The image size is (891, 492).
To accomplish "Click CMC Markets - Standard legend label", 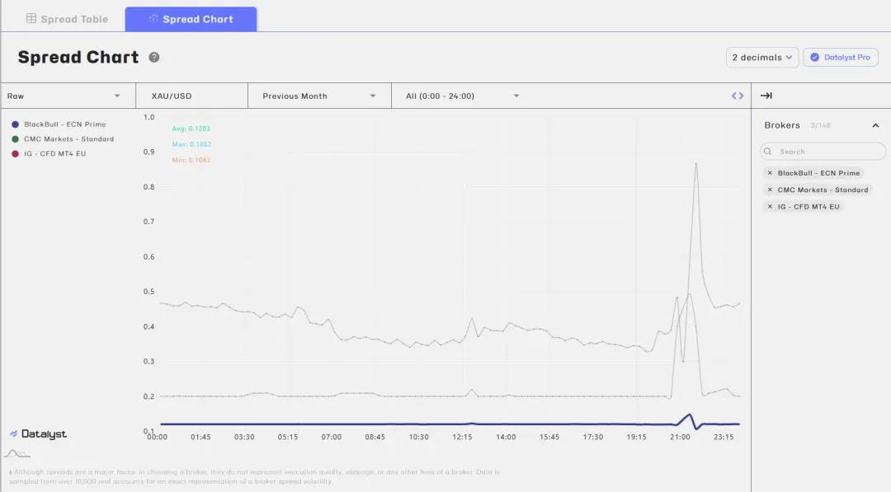I will (68, 139).
